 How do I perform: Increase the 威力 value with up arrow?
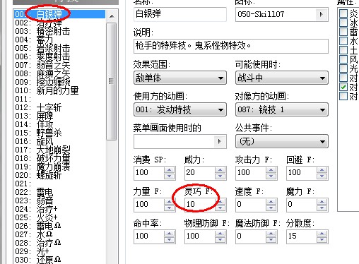220,170
